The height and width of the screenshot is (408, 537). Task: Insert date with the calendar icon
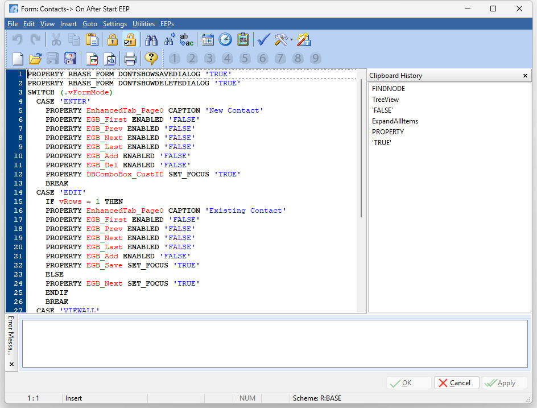208,40
